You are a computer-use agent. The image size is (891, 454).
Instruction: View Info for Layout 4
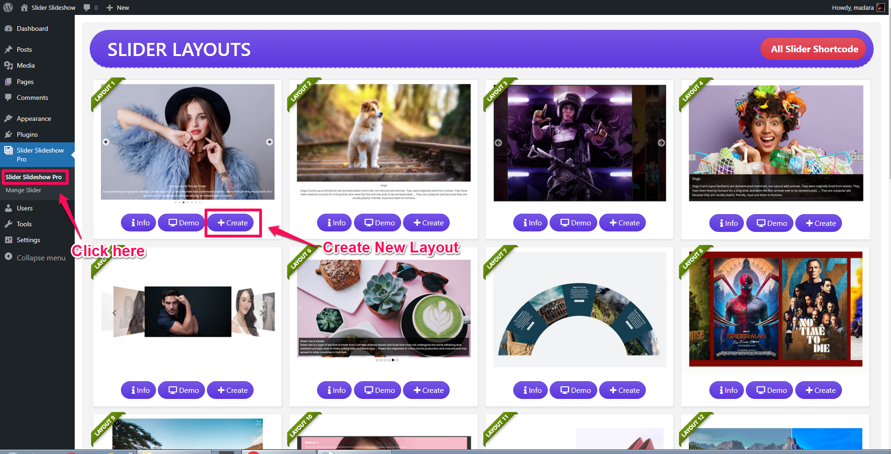coord(728,223)
